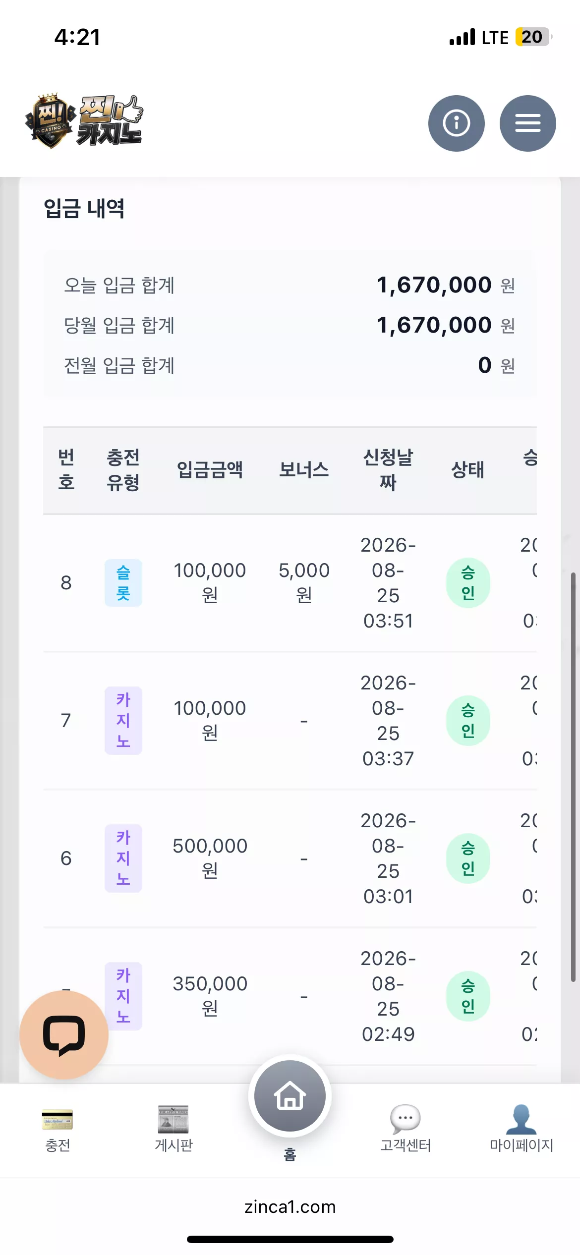Open the hamburger menu button

[527, 123]
